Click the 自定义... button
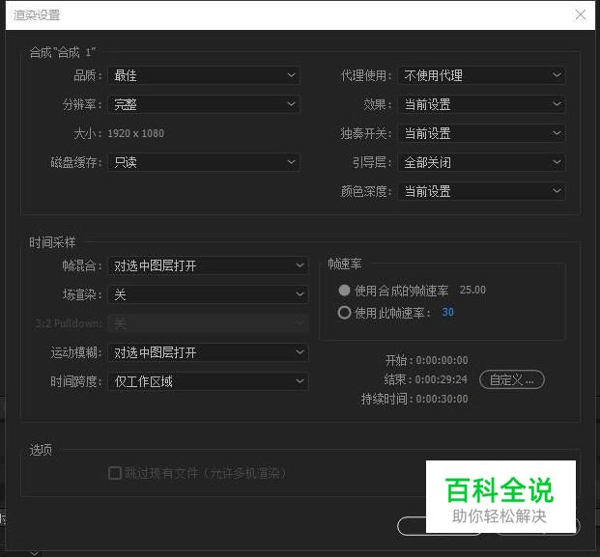 [512, 379]
